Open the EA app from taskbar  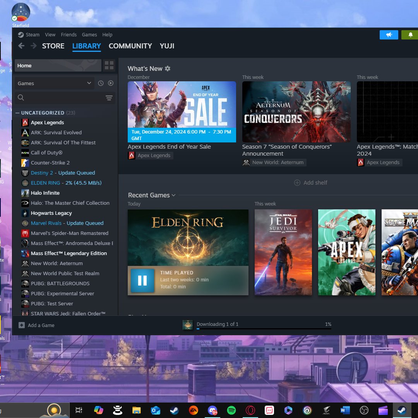coord(193,410)
